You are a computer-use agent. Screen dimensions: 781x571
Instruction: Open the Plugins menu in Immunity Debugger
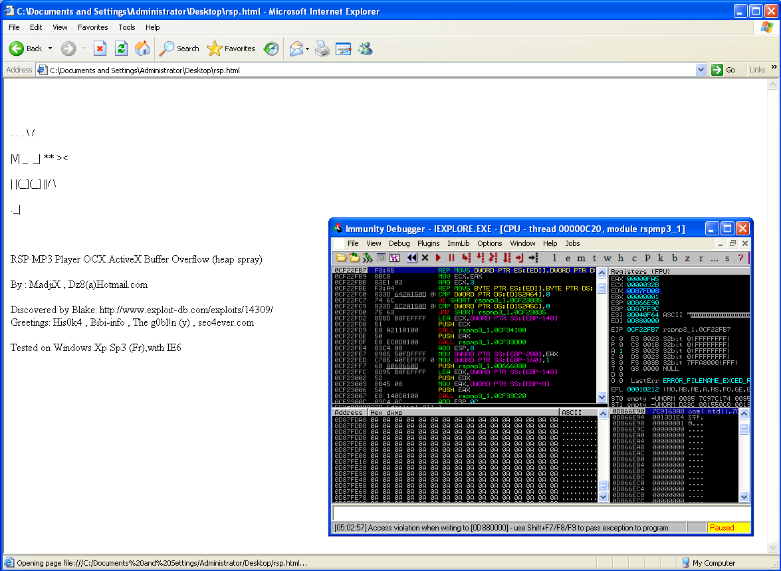pos(428,243)
